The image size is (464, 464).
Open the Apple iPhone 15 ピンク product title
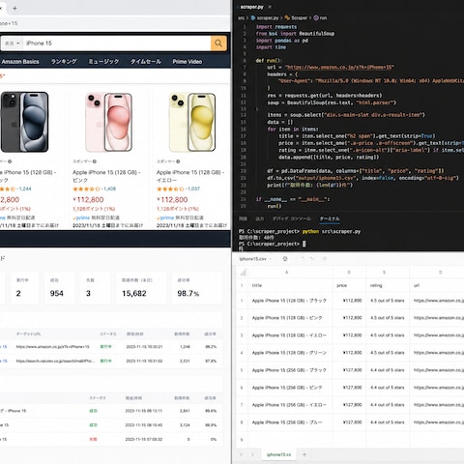[106, 176]
